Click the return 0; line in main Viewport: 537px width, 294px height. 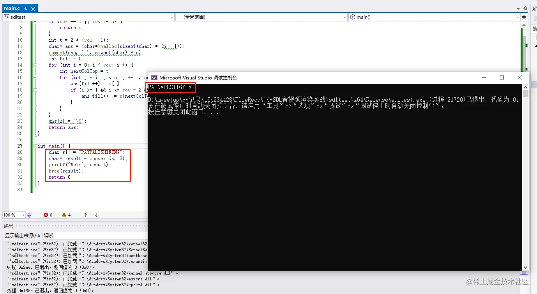tap(61, 177)
